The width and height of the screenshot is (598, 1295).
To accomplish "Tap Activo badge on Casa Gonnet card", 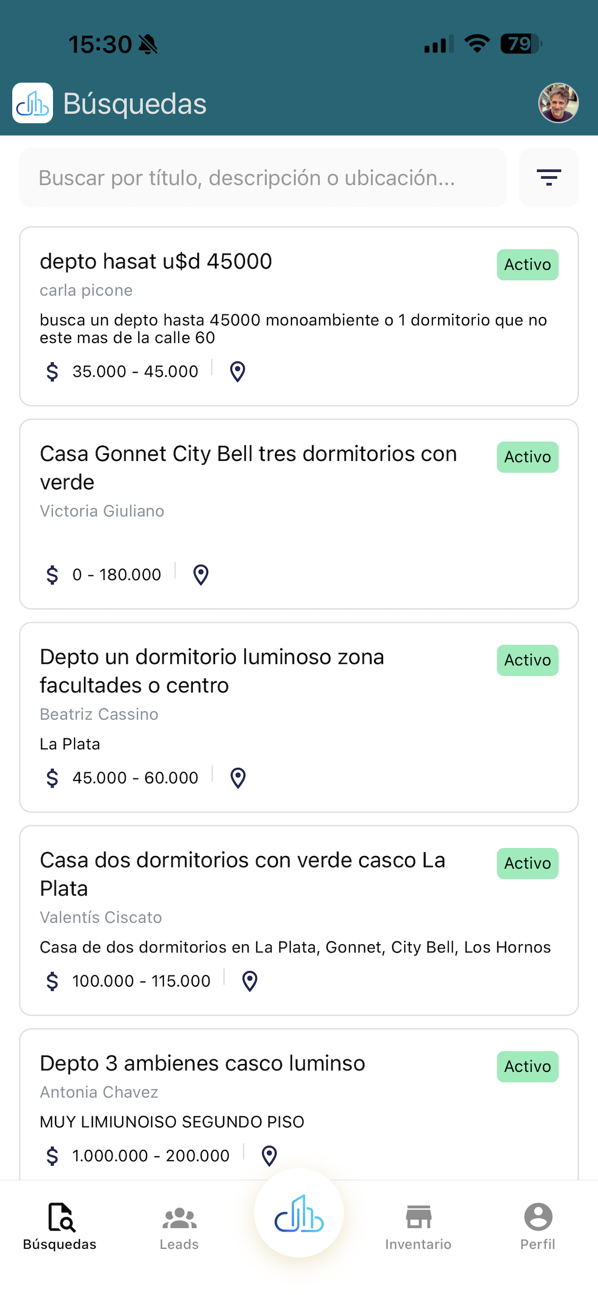I will point(528,458).
